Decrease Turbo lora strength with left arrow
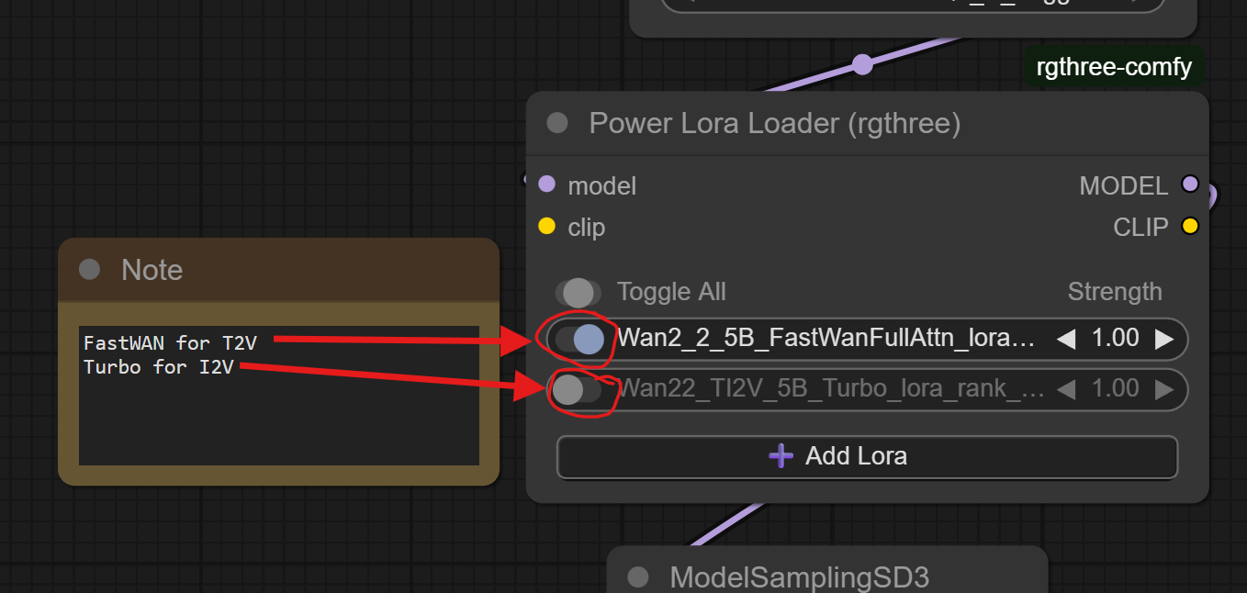 coord(1065,390)
